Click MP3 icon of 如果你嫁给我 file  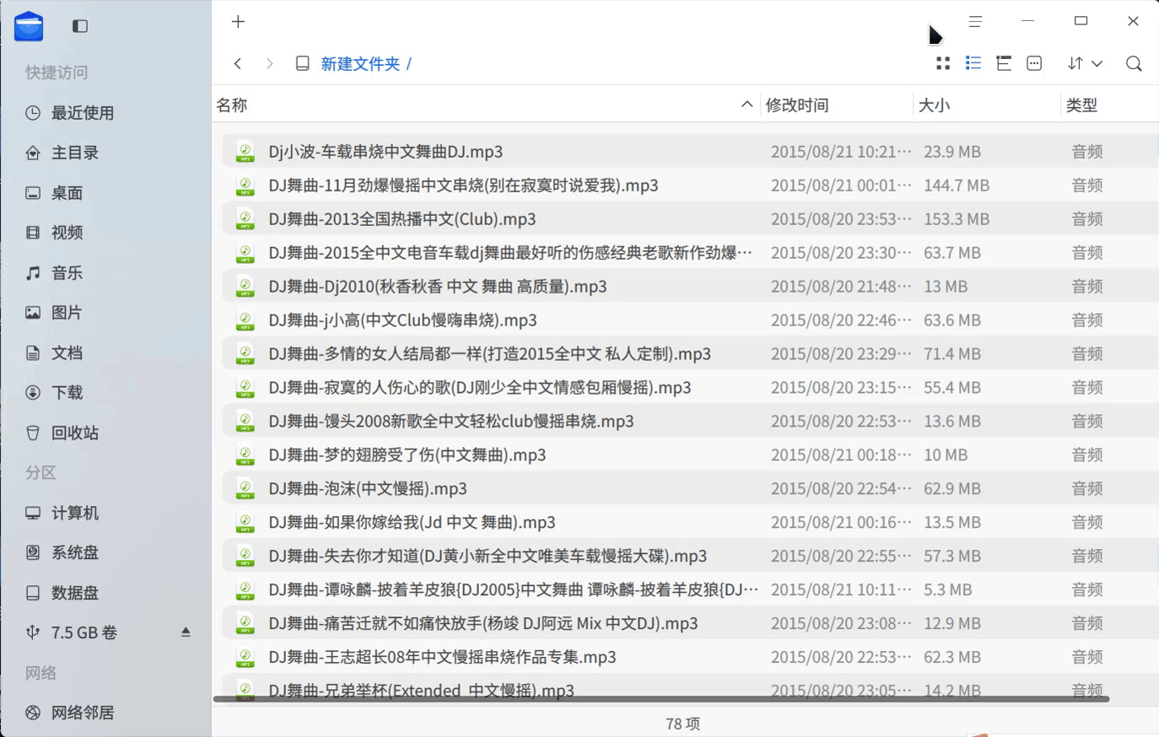pos(245,523)
